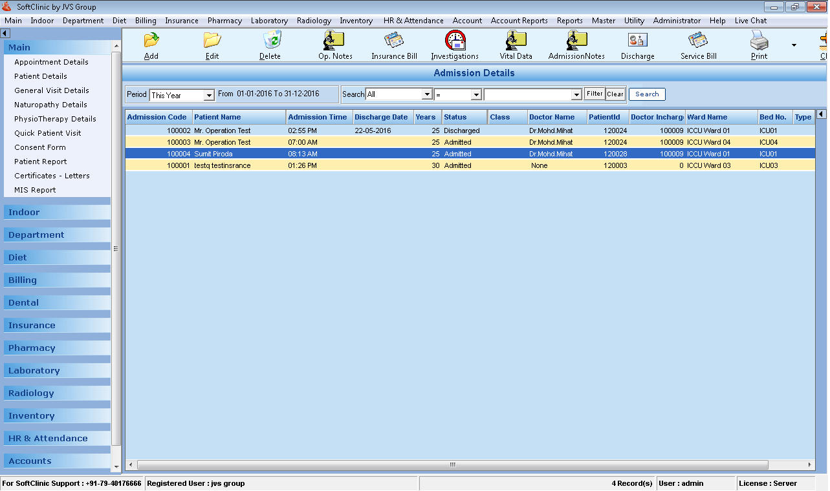Click the Search button
Image resolution: width=830 pixels, height=491 pixels.
click(647, 94)
